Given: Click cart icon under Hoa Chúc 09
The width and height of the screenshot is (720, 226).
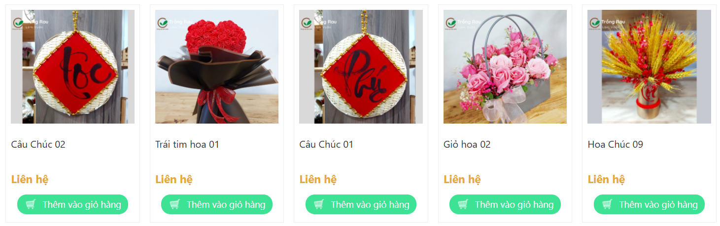Looking at the screenshot, I should tap(607, 204).
